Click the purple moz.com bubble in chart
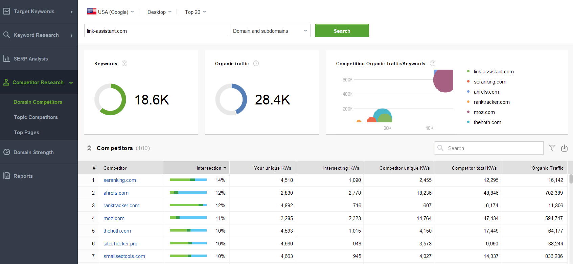Viewport: 573px width, 264px height. coord(444,81)
